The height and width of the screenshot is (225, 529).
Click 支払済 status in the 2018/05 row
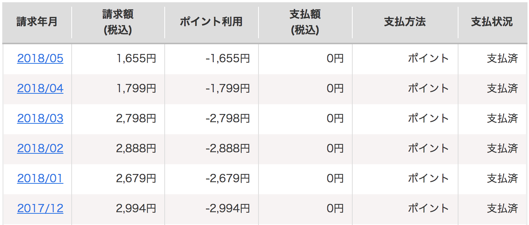click(502, 58)
